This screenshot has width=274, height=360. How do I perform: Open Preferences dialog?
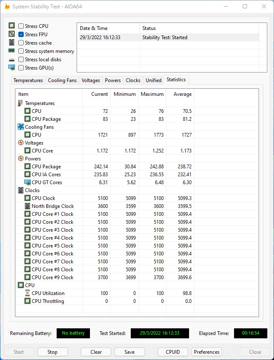pyautogui.click(x=207, y=352)
